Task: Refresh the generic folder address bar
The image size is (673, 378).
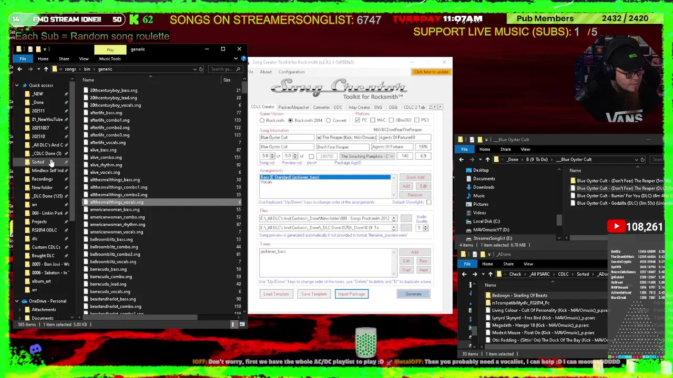Action: pos(201,69)
